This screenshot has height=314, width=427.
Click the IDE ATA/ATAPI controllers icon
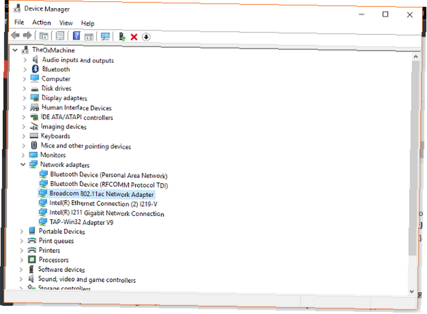(34, 117)
